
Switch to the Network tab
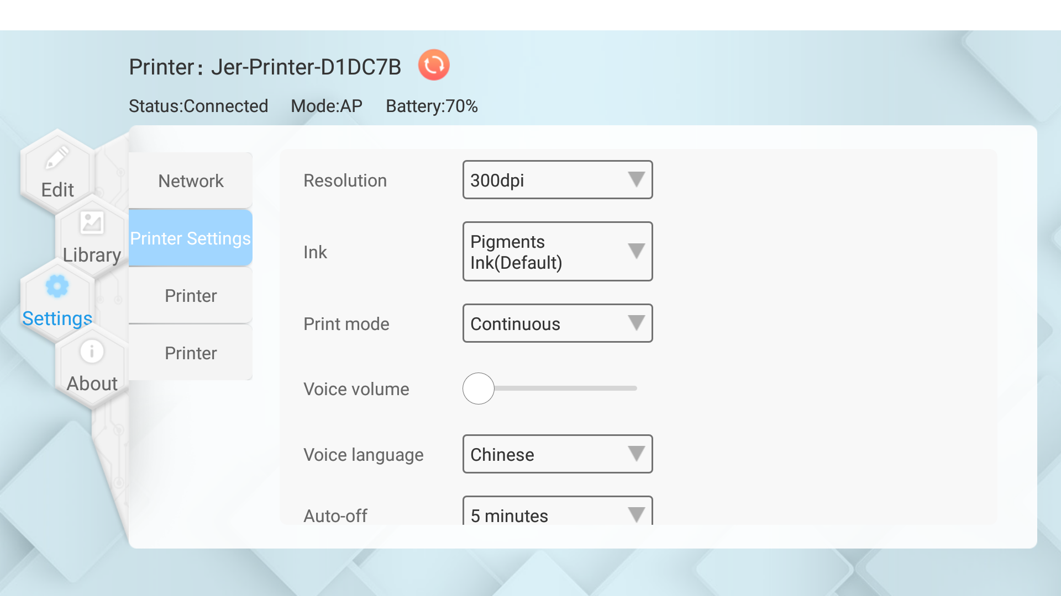point(191,180)
